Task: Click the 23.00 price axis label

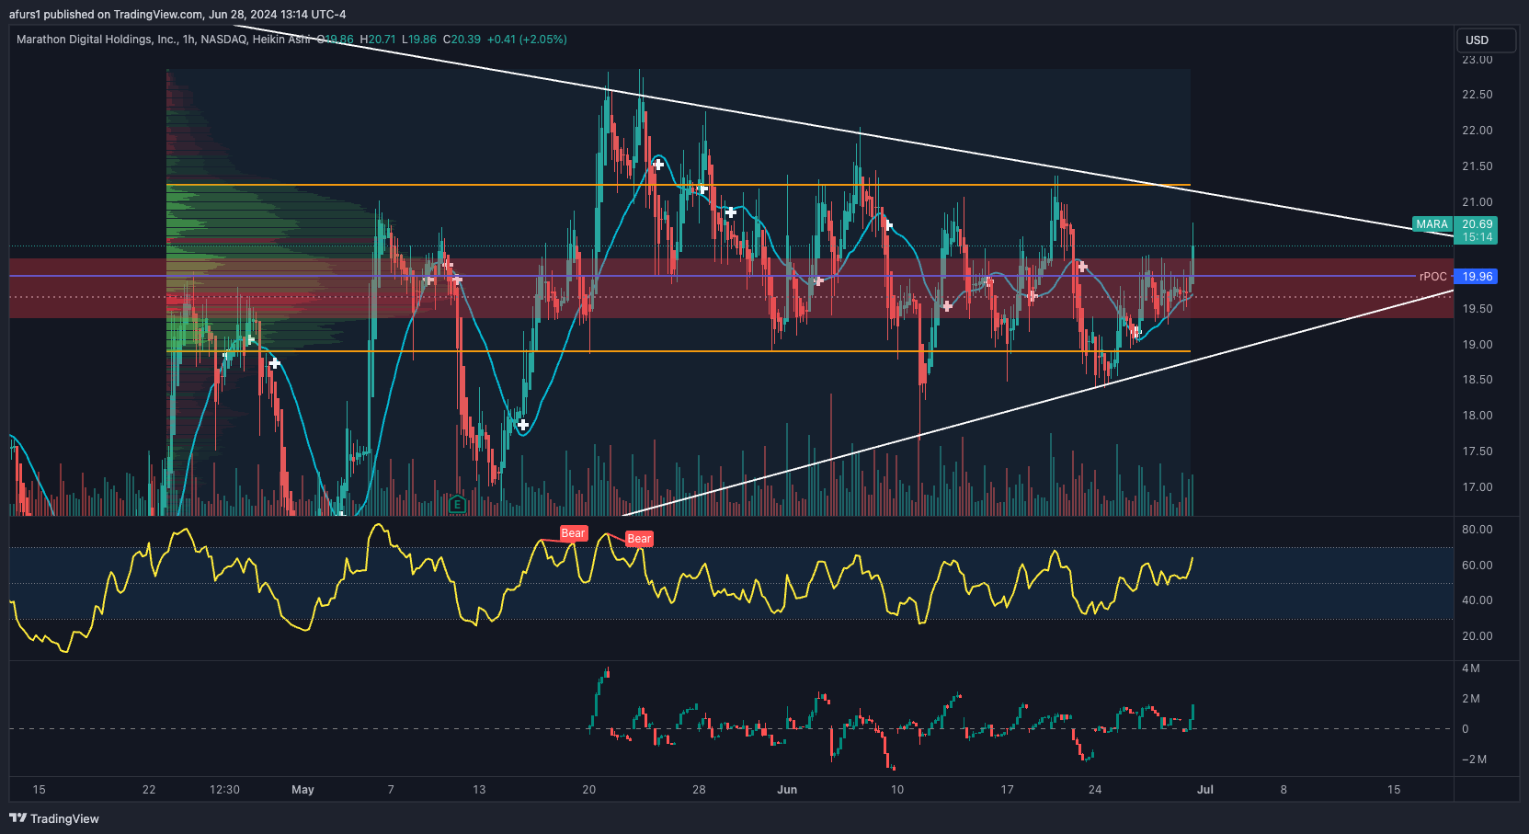Action: [x=1478, y=60]
